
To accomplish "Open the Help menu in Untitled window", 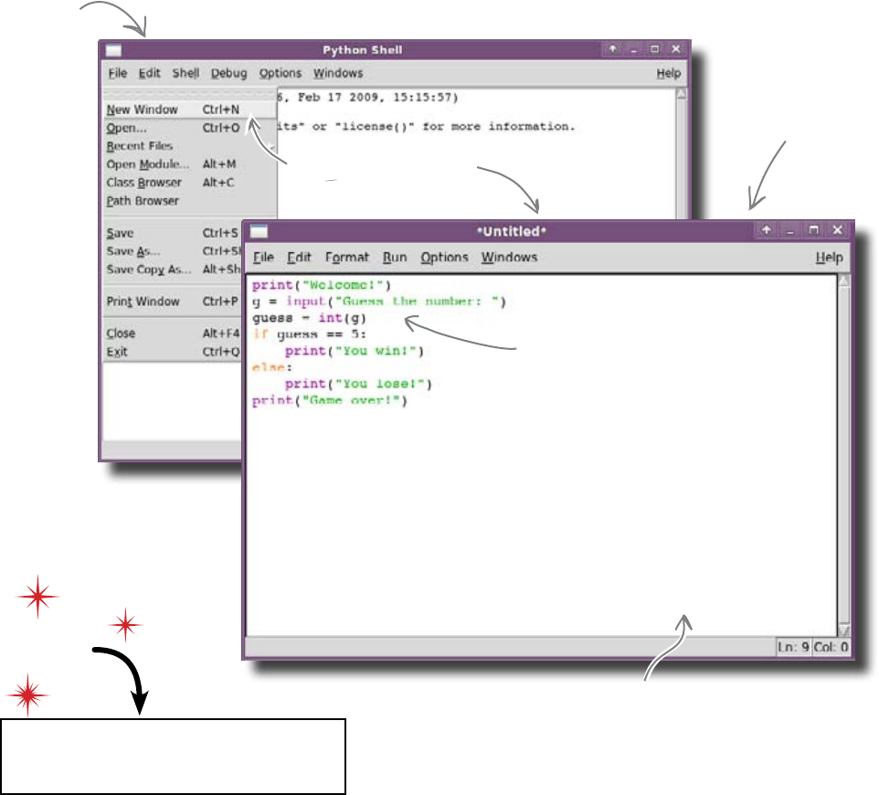I will click(x=829, y=258).
